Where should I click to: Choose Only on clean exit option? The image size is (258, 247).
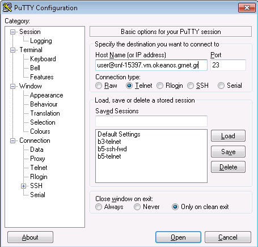pyautogui.click(x=200, y=207)
